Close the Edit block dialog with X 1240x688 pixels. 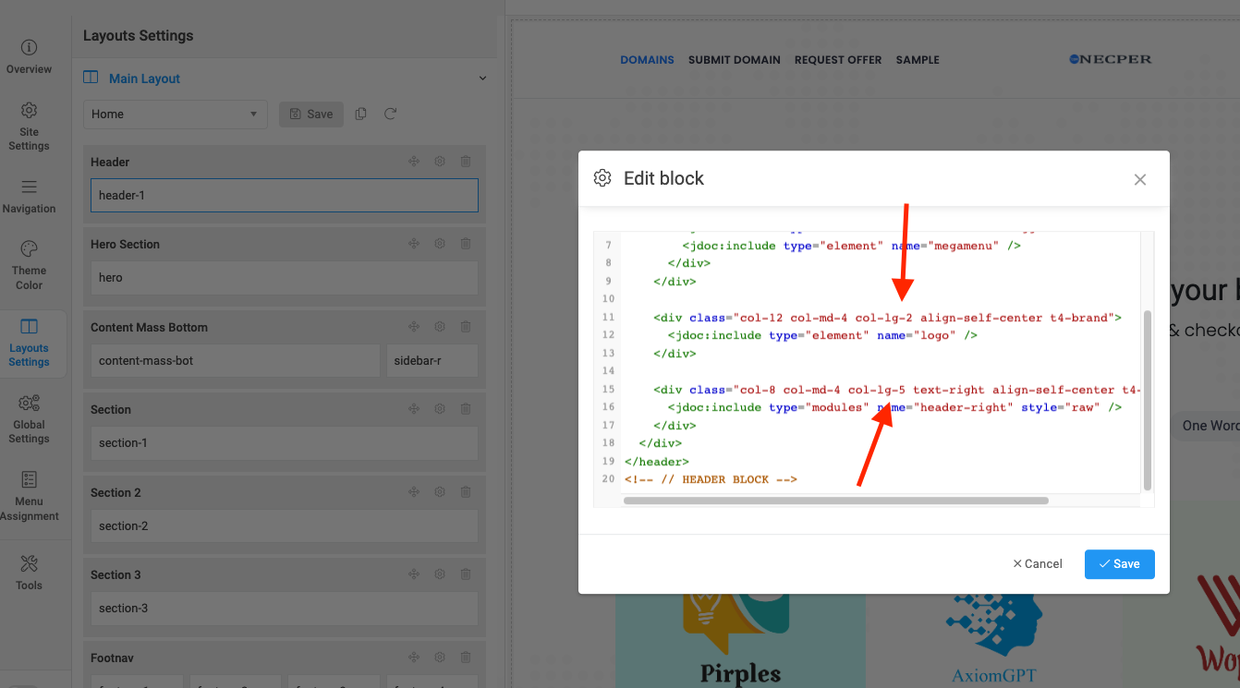pos(1140,179)
